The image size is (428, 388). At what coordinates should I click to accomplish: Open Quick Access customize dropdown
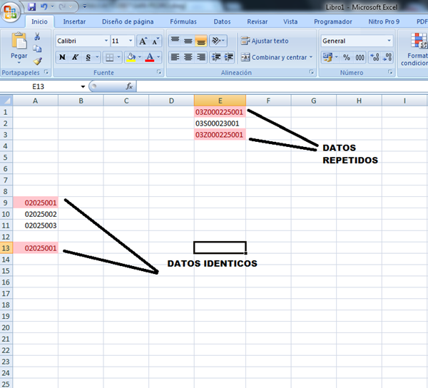pyautogui.click(x=85, y=6)
